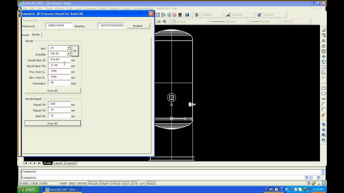Select the Join tool
Image resolution: width=344 pixels, height=193 pixels.
[x=324, y=99]
